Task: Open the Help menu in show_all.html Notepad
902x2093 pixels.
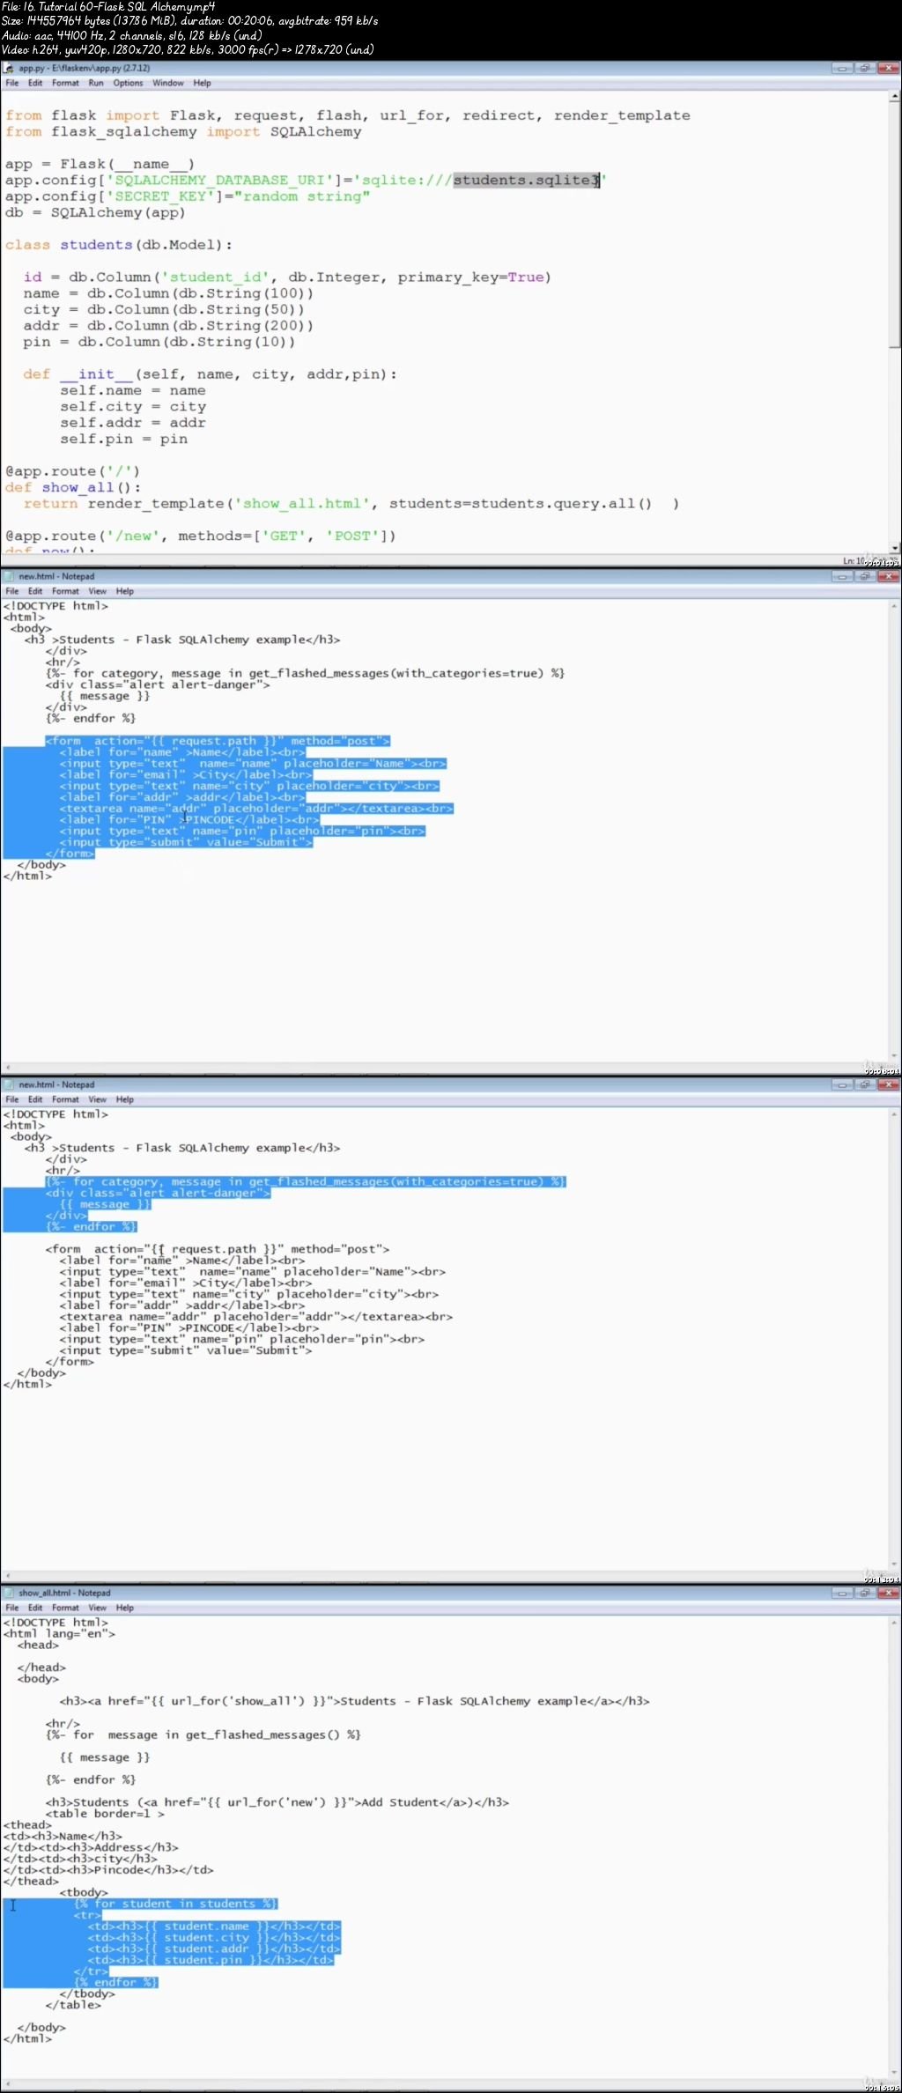Action: point(125,1608)
